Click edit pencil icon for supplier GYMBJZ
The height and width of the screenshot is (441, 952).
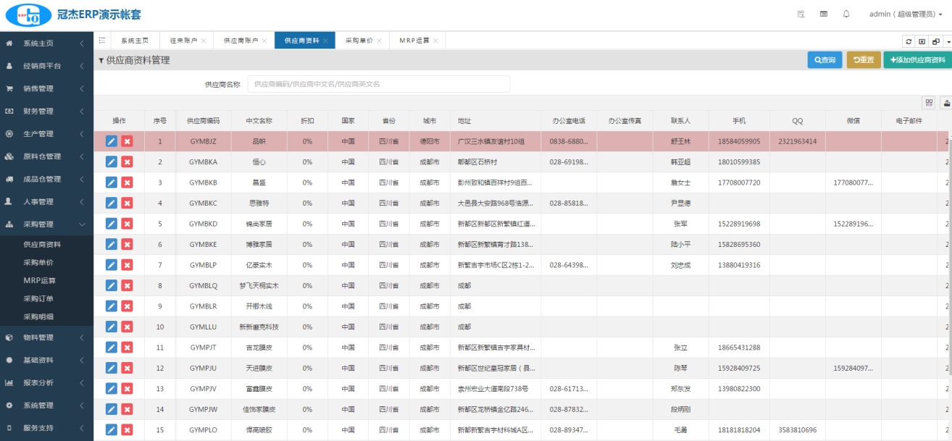click(112, 142)
